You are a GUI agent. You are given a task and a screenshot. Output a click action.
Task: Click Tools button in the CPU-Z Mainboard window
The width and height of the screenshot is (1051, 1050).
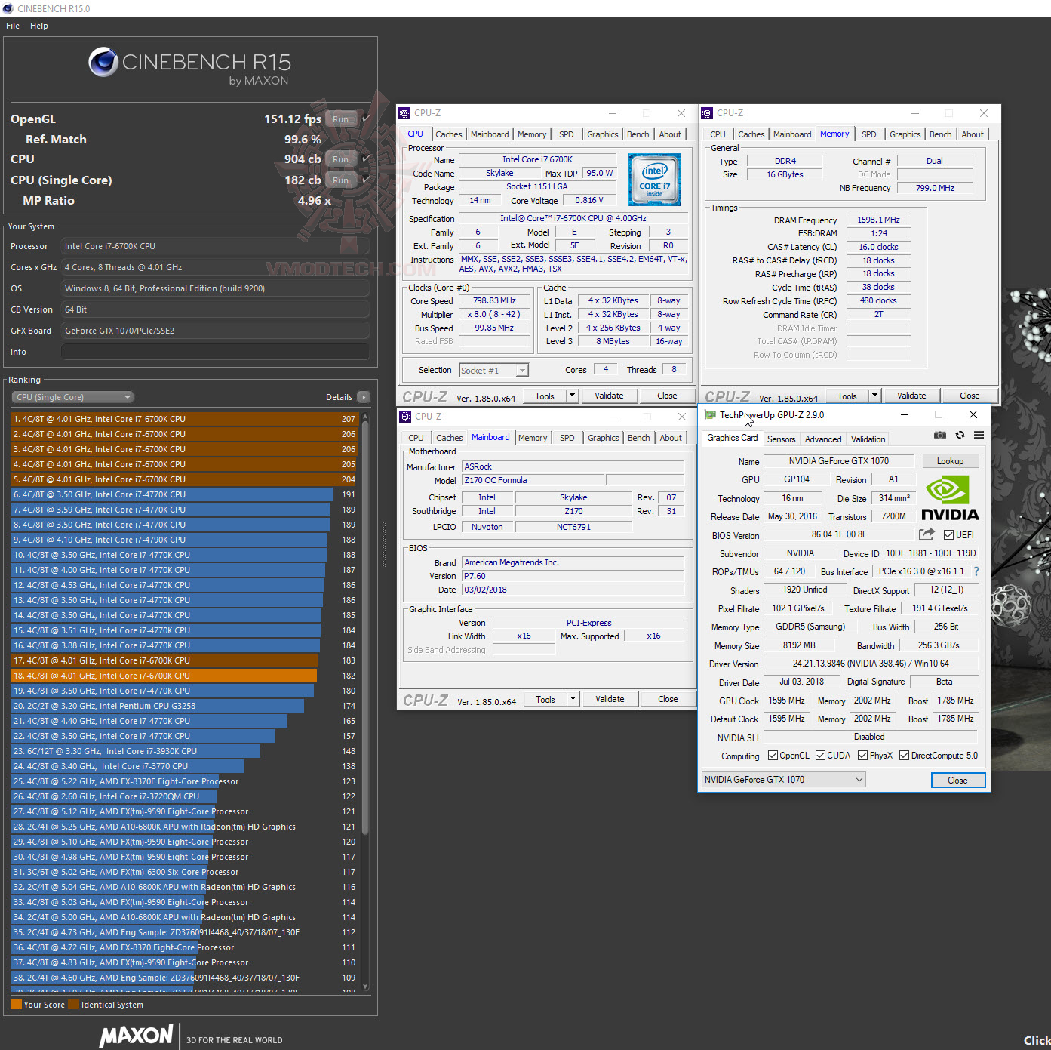pyautogui.click(x=545, y=699)
